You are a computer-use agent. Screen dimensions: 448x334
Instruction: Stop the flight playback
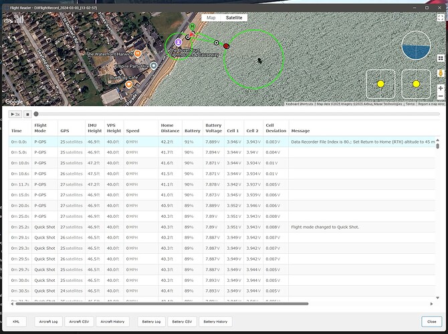[x=27, y=114]
